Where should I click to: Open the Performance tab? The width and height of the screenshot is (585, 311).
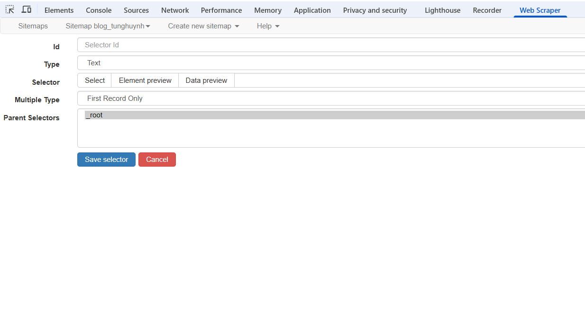click(x=221, y=10)
